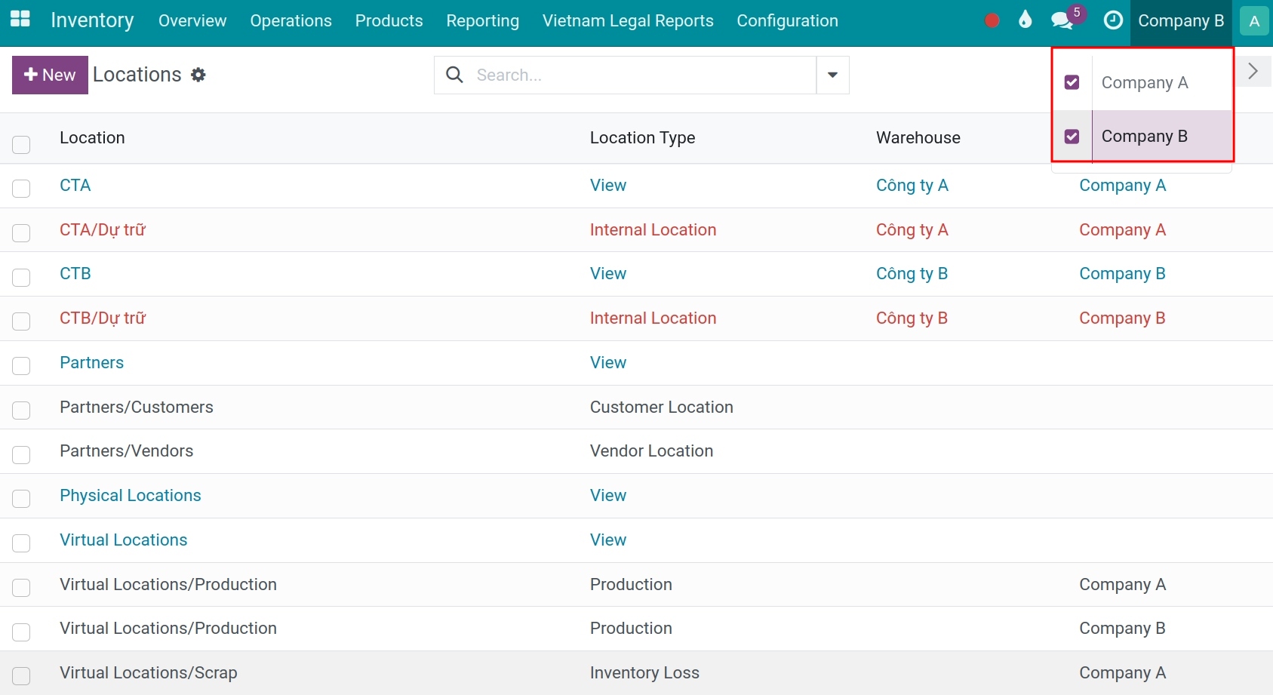Sort by the Warehouse column header
Image resolution: width=1273 pixels, height=695 pixels.
click(918, 138)
